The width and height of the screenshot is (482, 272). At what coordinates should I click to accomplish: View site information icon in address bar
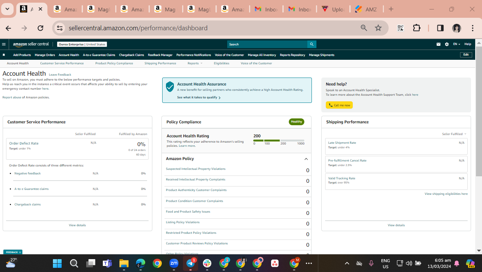pos(59,28)
